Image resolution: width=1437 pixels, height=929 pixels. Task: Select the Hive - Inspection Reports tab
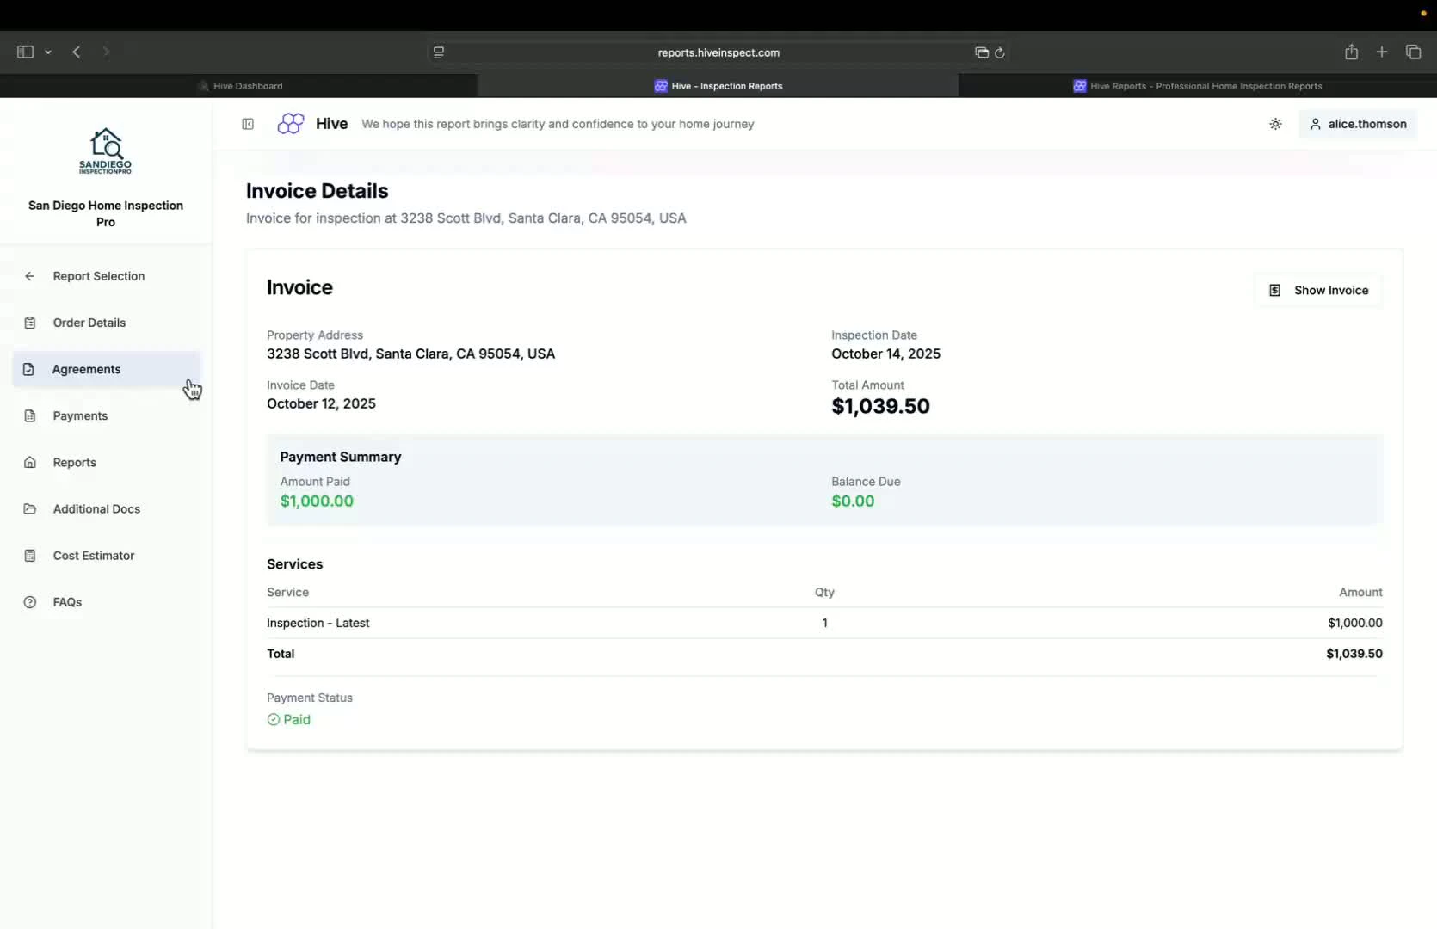718,86
